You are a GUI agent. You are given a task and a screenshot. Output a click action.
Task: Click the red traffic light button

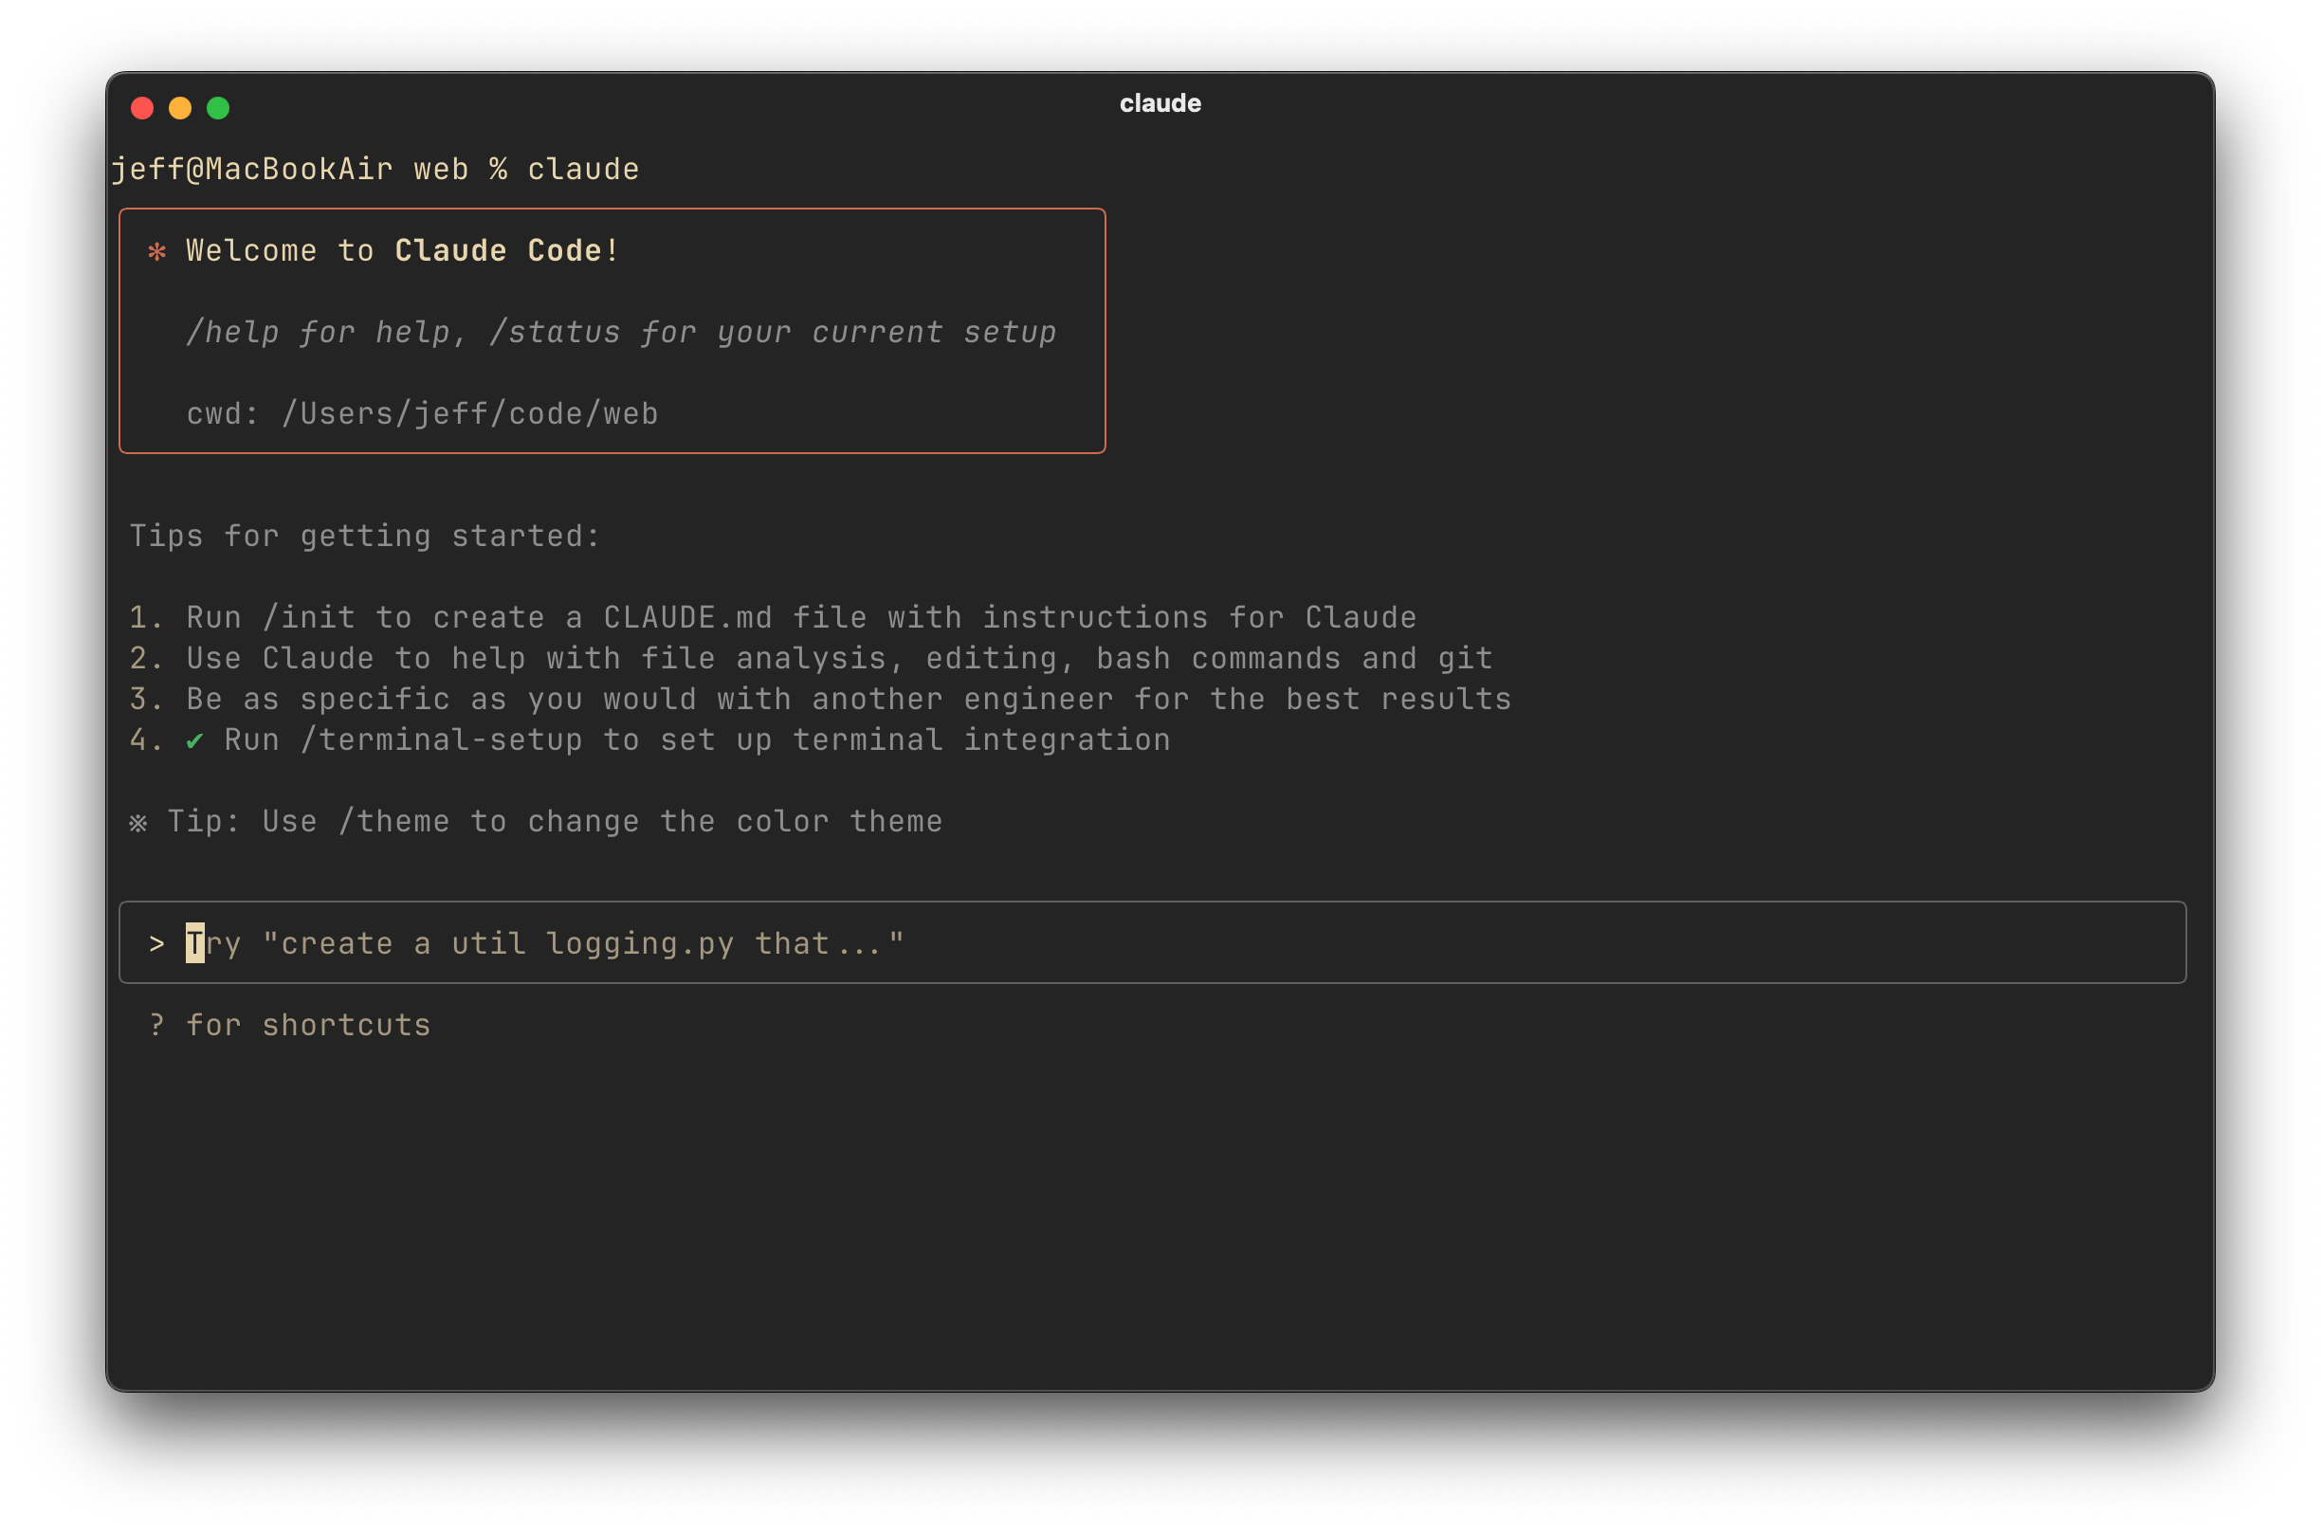point(141,107)
